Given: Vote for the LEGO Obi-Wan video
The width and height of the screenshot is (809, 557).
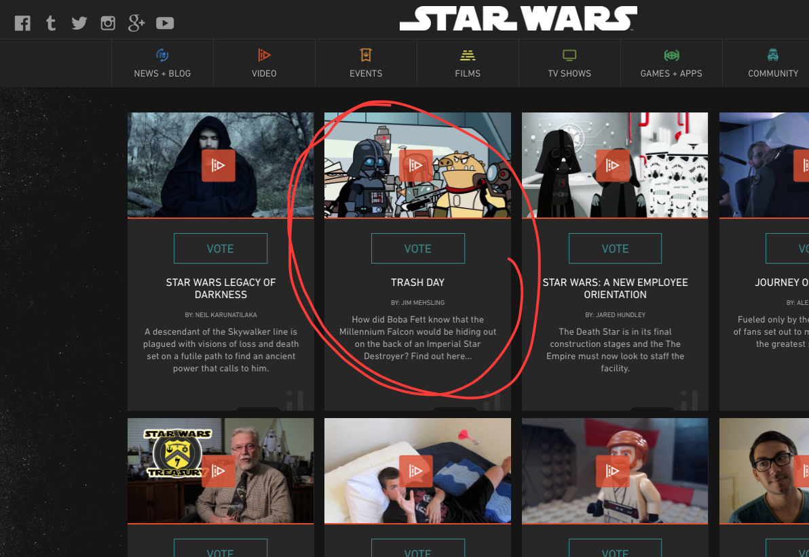Looking at the screenshot, I should coord(615,548).
